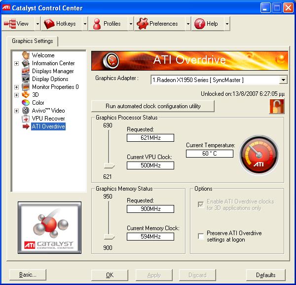Open the Preferences dropdown arrow
Screen dimensions: 296x285
coord(188,24)
